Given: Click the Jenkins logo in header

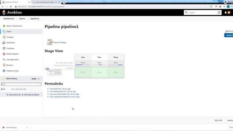Looking at the screenshot, I should (x=12, y=12).
